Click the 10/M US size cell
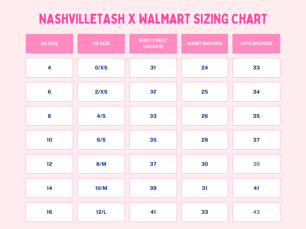Image resolution: width=306 pixels, height=229 pixels. pos(101,188)
